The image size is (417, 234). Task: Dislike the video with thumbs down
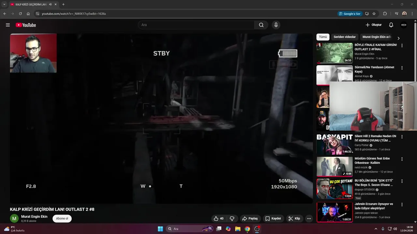tap(232, 218)
